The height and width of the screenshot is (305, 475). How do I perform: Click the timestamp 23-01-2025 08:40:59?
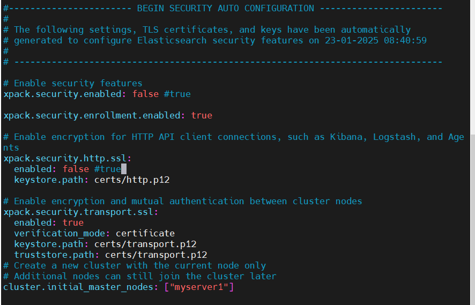[x=376, y=40]
